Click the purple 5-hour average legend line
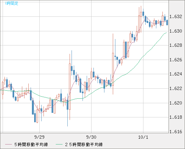Screen dimensions: 185x149 (8, 144)
